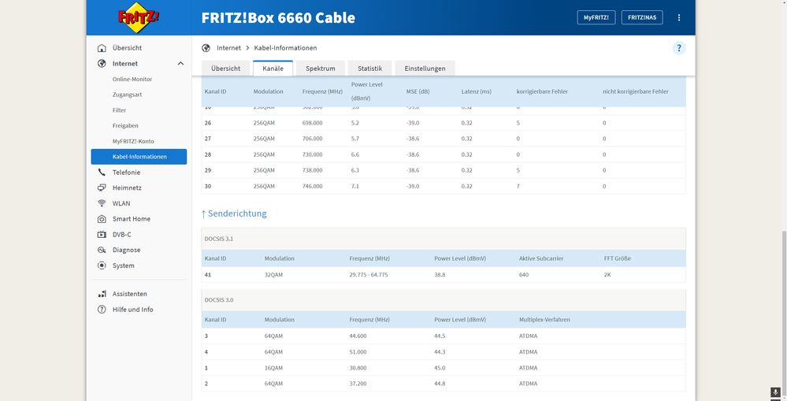The width and height of the screenshot is (787, 401).
Task: Open MyFRITZ!-Konto submenu item
Action: tap(133, 142)
